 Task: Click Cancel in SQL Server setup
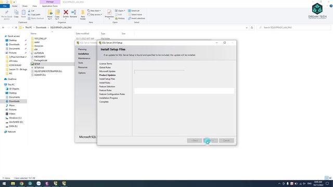[x=226, y=141]
